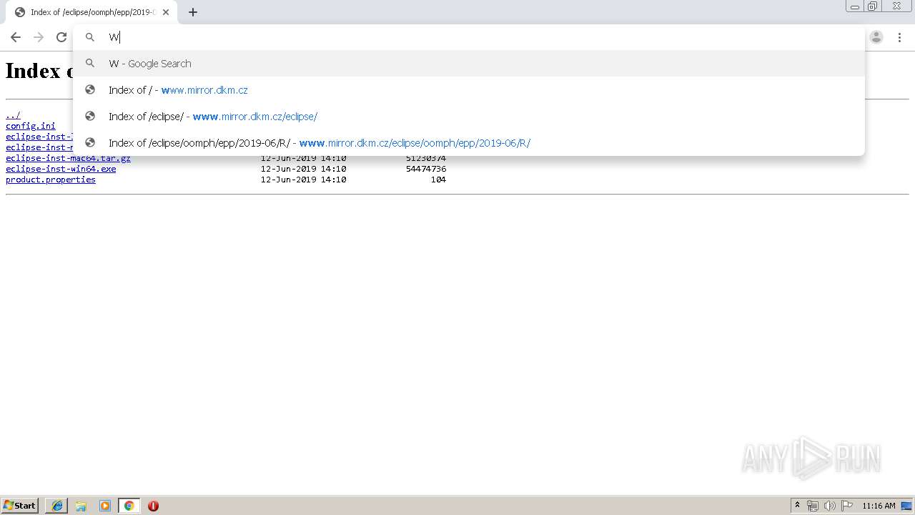Launch Internet Explorer from the taskbar
The width and height of the screenshot is (915, 515).
tap(56, 506)
